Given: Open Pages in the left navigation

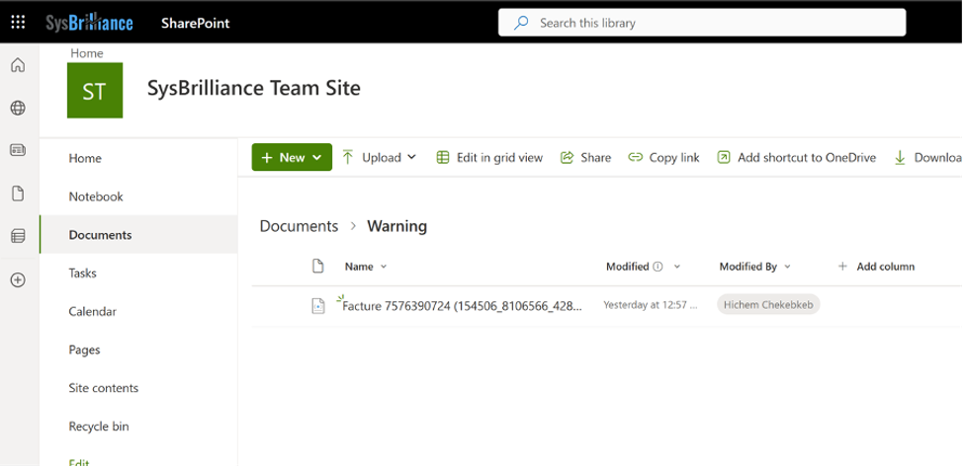Looking at the screenshot, I should coord(84,350).
